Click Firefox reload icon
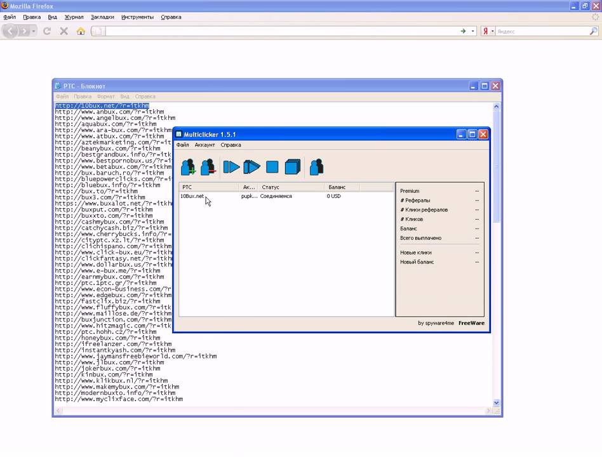 pyautogui.click(x=47, y=31)
